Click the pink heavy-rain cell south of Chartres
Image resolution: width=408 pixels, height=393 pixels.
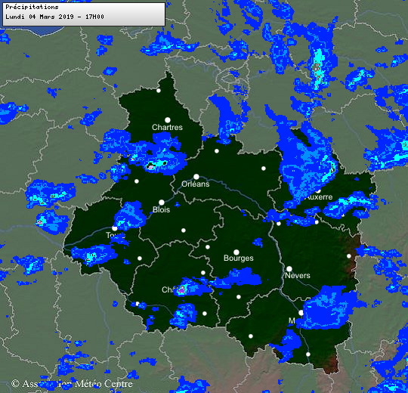pos(150,167)
